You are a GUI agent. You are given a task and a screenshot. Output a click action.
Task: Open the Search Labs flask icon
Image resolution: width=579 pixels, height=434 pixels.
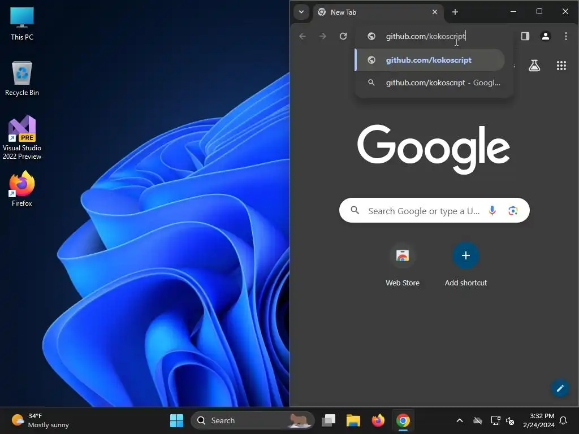click(534, 66)
